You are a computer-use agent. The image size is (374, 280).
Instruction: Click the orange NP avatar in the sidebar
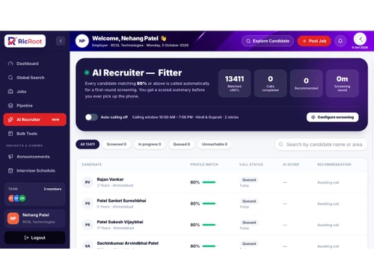tap(13, 218)
